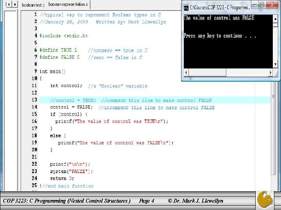
Task: Close the console window
Action: click(272, 5)
